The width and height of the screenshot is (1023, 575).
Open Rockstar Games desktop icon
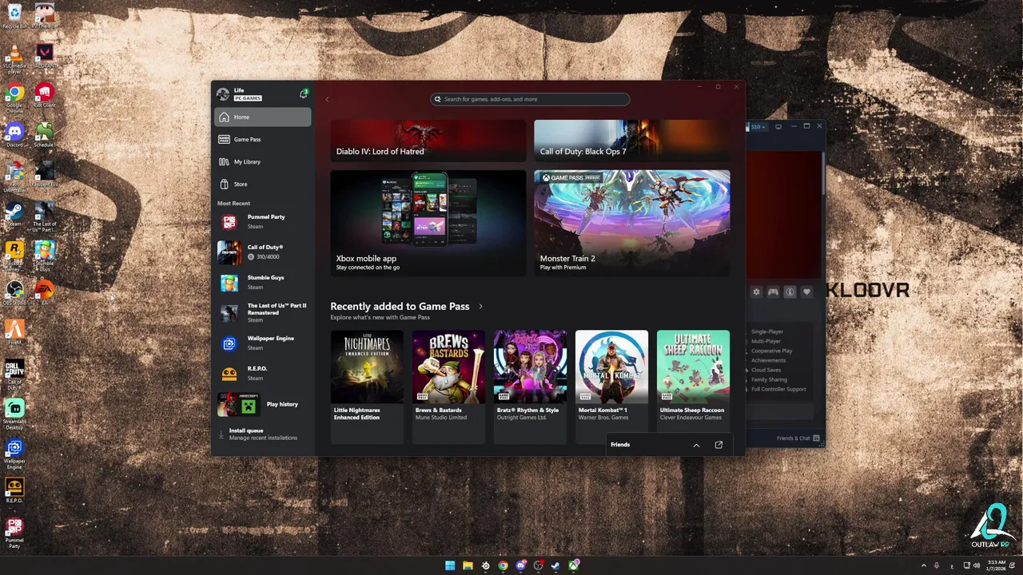pyautogui.click(x=14, y=256)
